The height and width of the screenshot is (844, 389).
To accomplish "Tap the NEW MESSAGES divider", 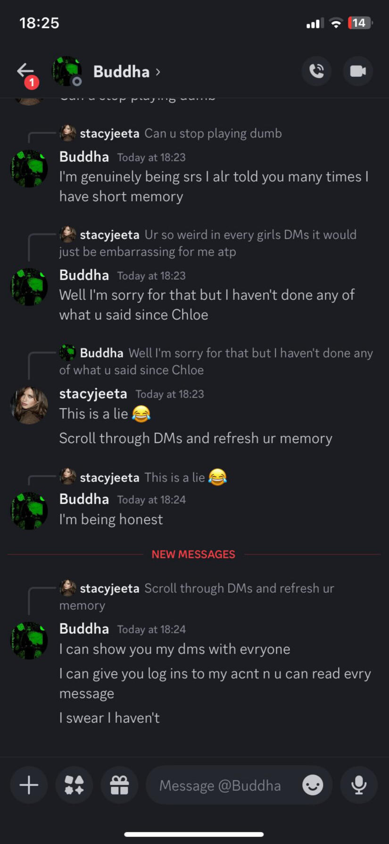I will [x=193, y=554].
